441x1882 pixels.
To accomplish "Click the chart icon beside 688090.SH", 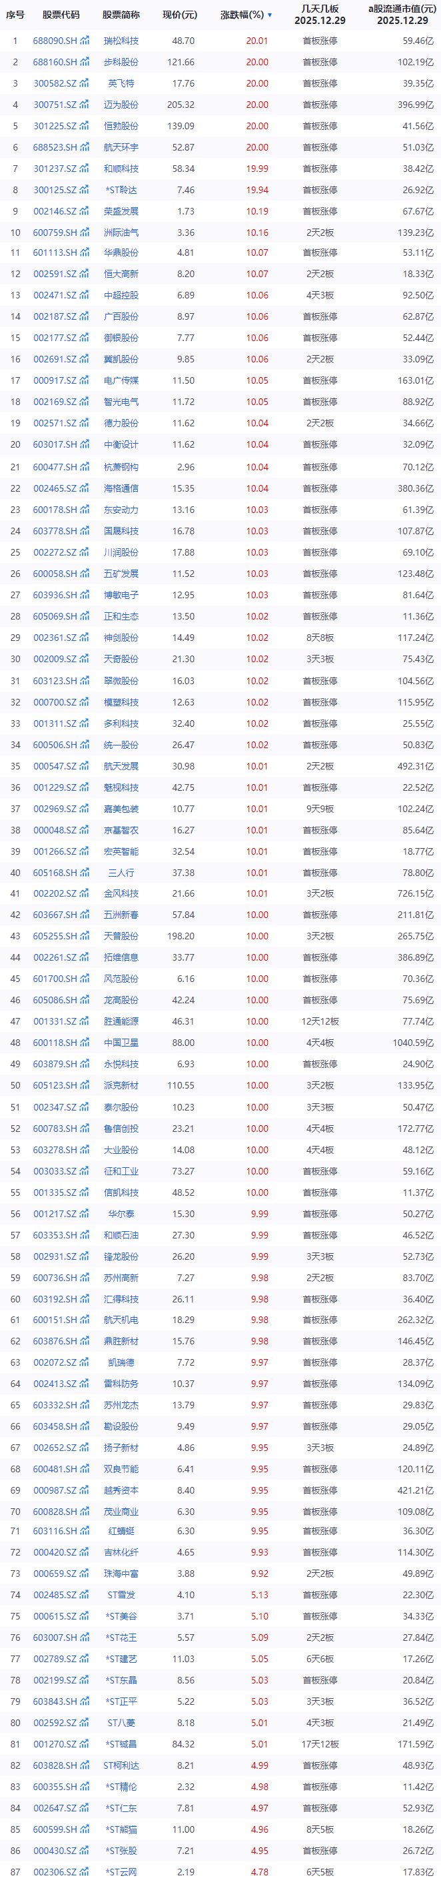I will pyautogui.click(x=85, y=41).
